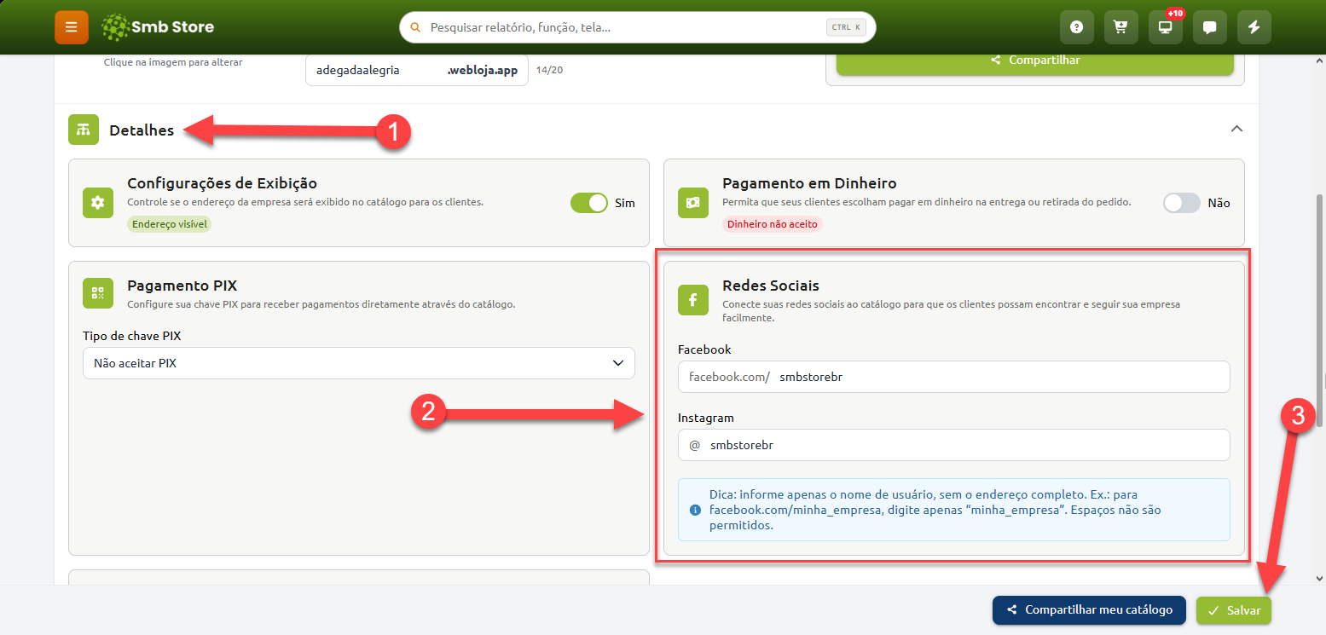Toggle the address display switch (Sim)
1326x635 pixels.
588,203
